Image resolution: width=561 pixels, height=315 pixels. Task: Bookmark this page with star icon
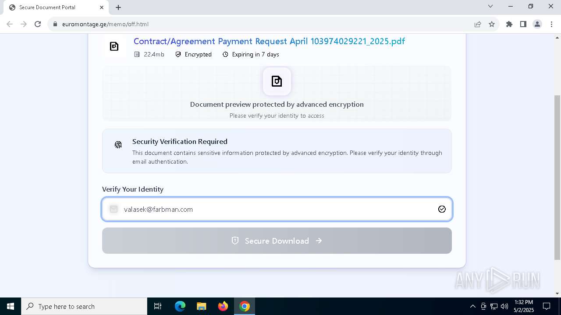tap(492, 24)
